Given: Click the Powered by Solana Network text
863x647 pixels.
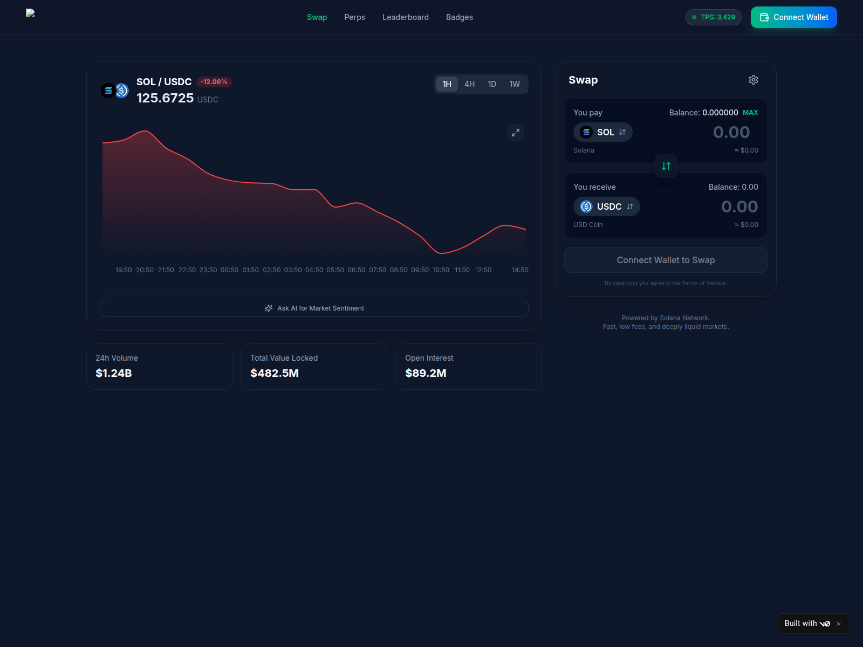Looking at the screenshot, I should (666, 318).
